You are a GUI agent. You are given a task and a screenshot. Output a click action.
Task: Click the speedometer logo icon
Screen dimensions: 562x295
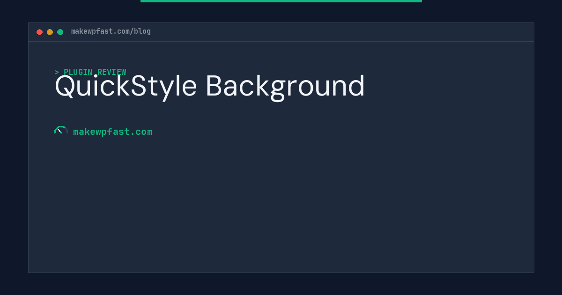tap(61, 131)
